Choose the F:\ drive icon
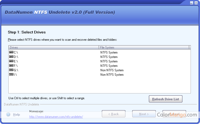The height and width of the screenshot is (124, 200). pos(11,66)
